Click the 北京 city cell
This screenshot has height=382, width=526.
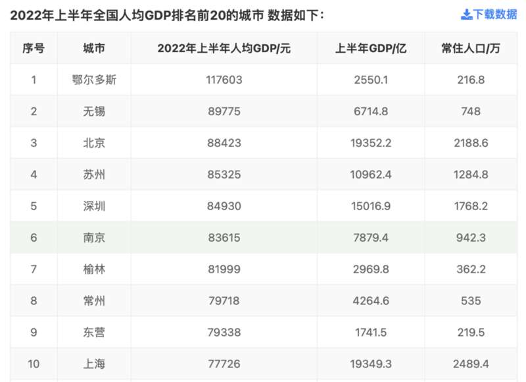(94, 143)
